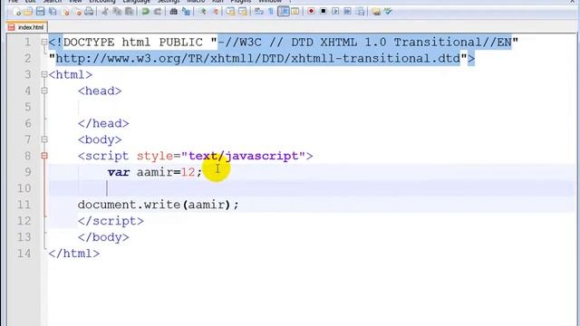The height and width of the screenshot is (326, 580).
Task: Click the xhtml1-transitional.dtd URL text
Action: coord(257,58)
